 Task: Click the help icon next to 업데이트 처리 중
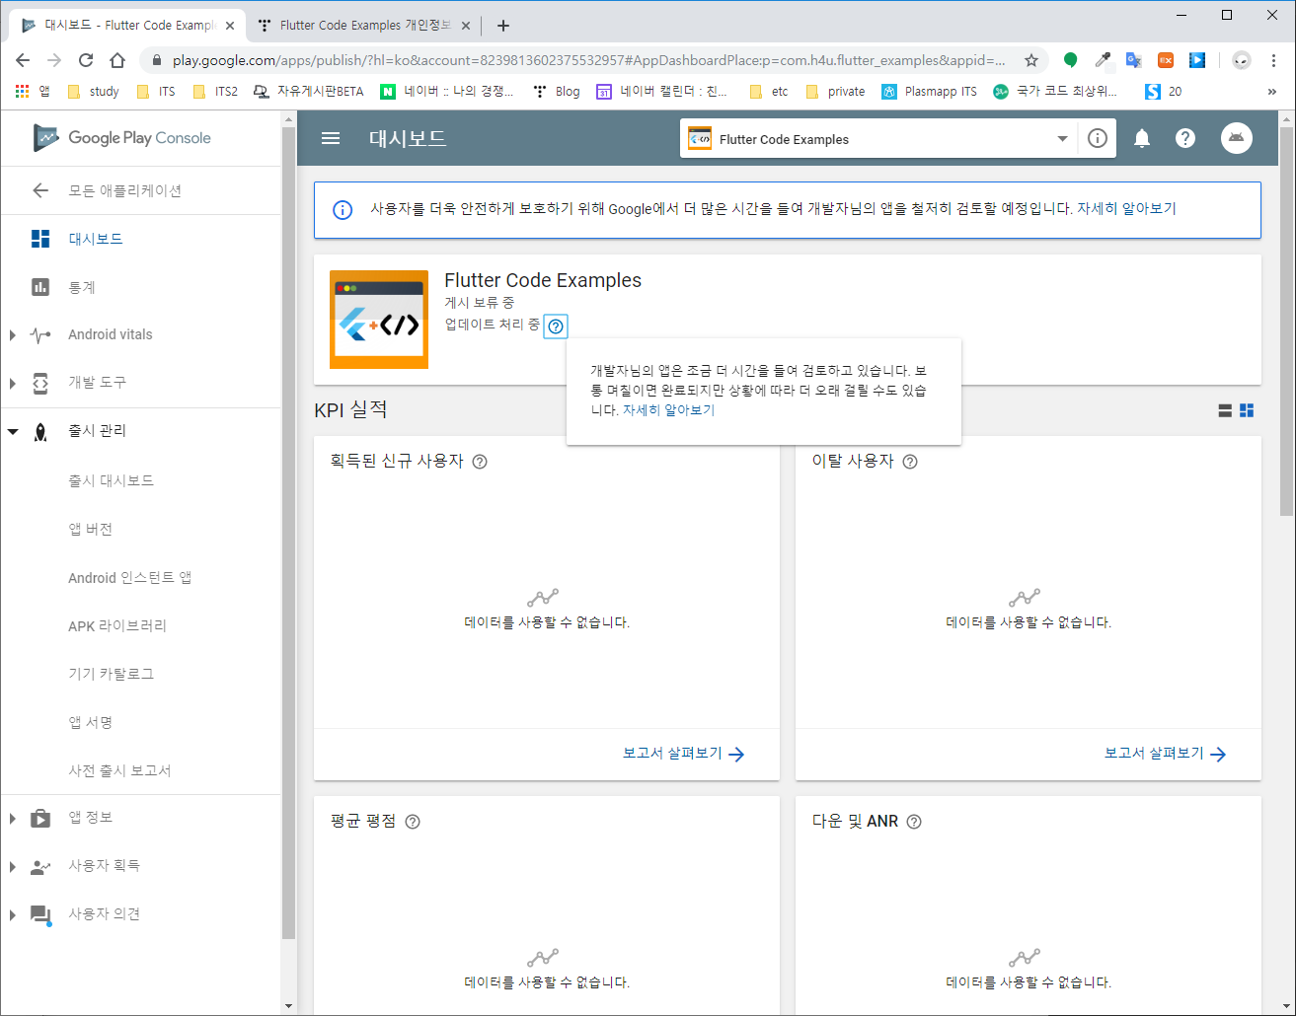[x=556, y=326]
